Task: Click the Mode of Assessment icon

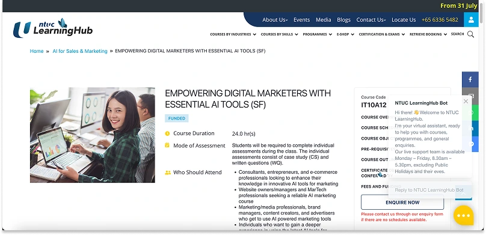Action: click(x=167, y=145)
